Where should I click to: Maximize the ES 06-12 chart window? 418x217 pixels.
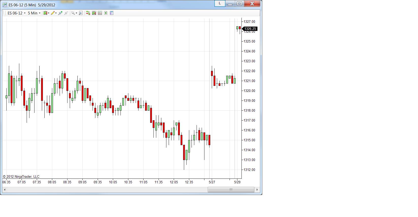coord(239,4)
